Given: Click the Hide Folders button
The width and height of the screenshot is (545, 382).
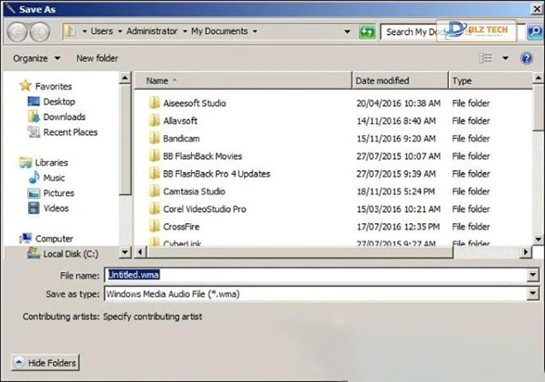Looking at the screenshot, I should [x=45, y=363].
